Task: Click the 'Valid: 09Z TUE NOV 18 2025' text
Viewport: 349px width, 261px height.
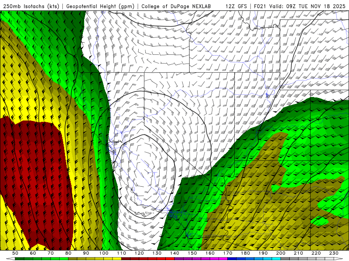Action: click(308, 6)
